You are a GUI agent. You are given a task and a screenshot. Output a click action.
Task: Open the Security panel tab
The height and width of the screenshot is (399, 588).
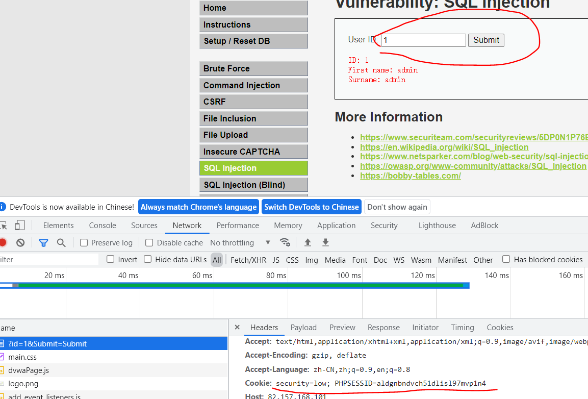(x=384, y=225)
